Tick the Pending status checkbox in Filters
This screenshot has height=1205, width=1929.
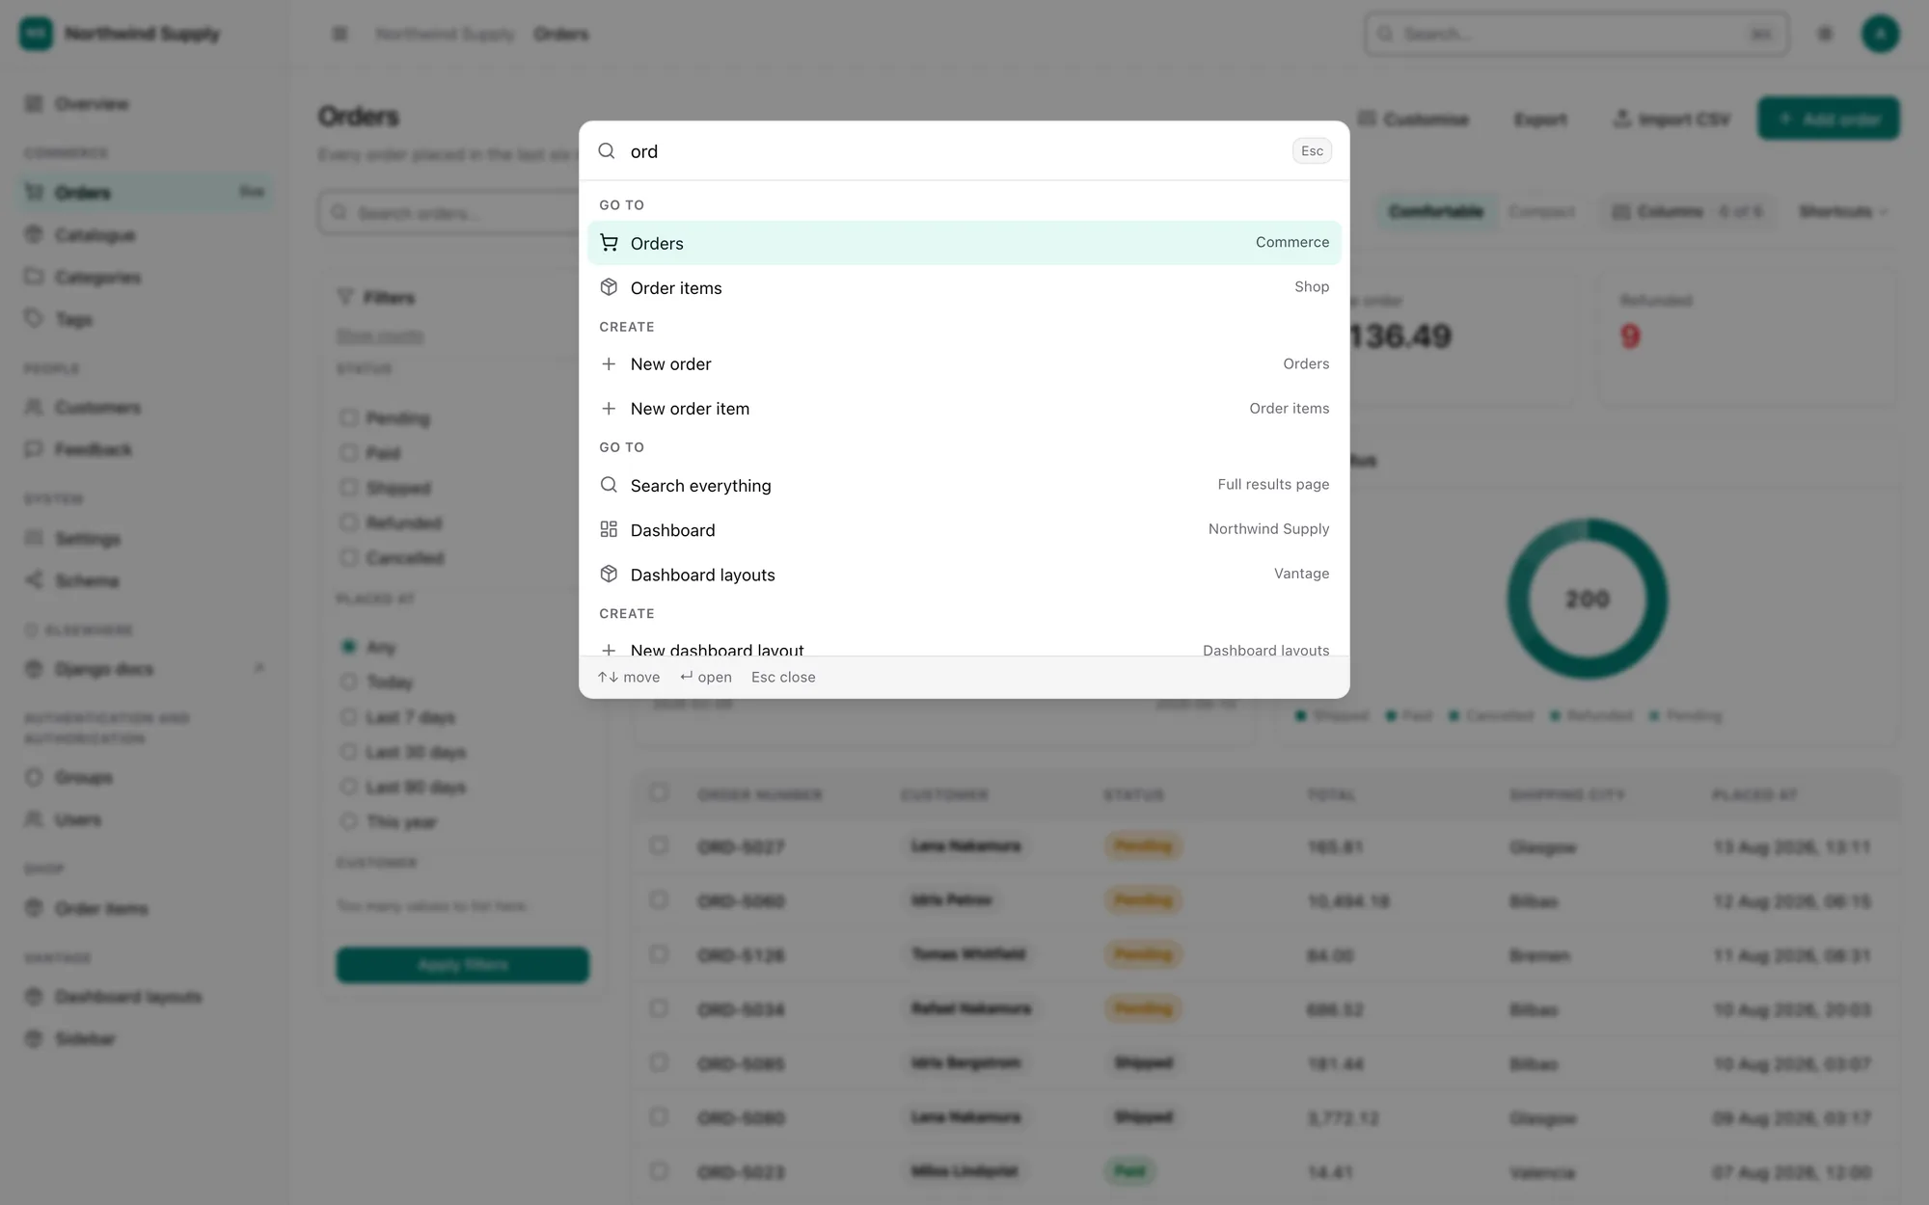click(348, 417)
